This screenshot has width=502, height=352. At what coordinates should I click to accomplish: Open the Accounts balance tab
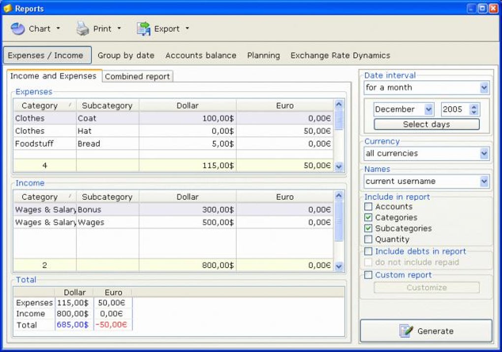coord(201,55)
